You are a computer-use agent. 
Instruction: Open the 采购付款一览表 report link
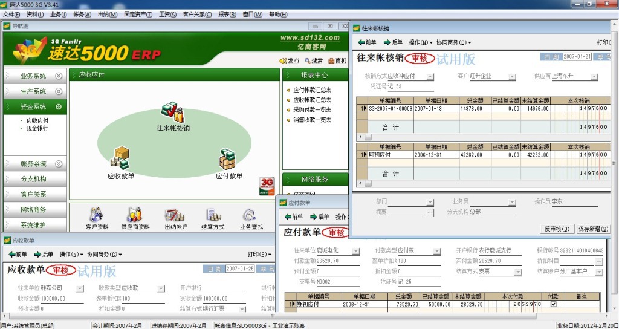[x=313, y=110]
